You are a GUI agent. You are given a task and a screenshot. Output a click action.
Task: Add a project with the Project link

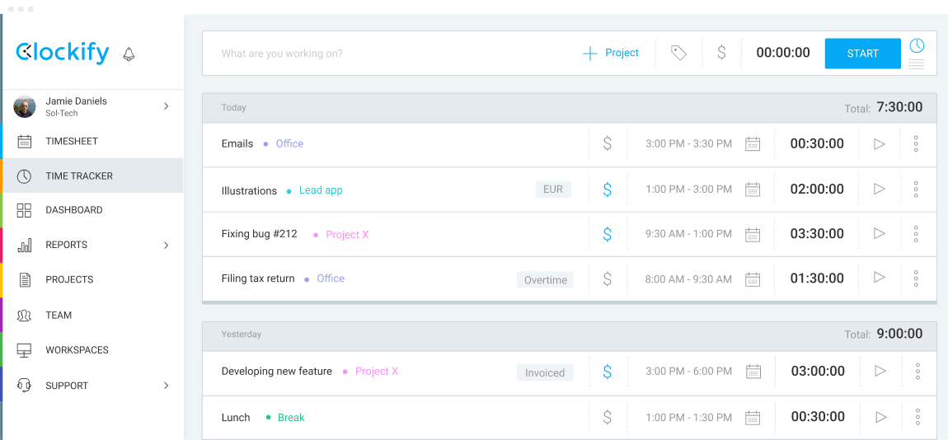612,54
